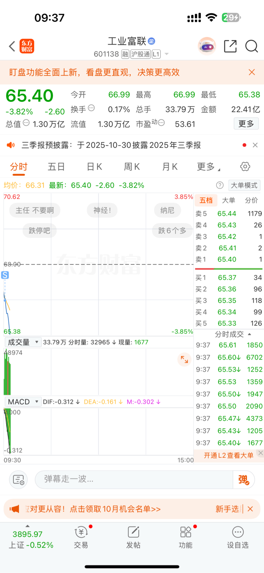
Task: Switch to the 日K tab
Action: (94, 167)
